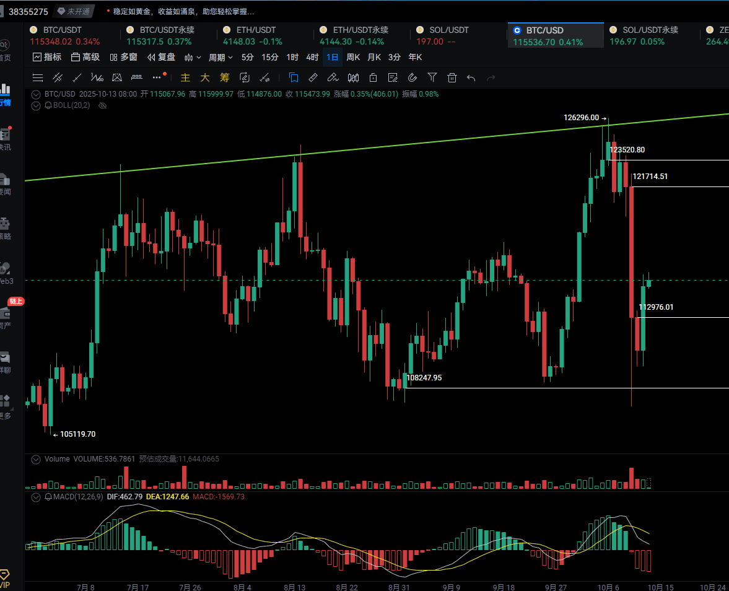Collapse the MACD indicator panel chevron
729x591 pixels.
[x=37, y=497]
